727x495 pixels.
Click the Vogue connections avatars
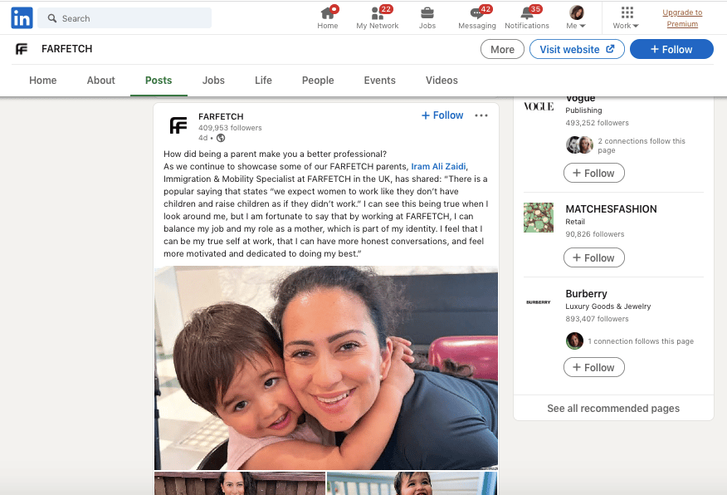[579, 145]
